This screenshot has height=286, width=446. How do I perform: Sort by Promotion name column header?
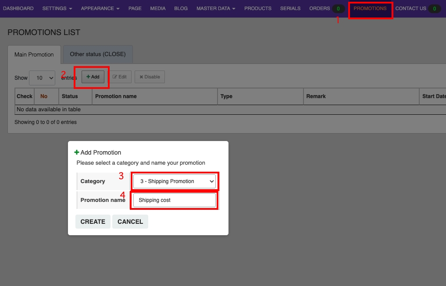[116, 96]
